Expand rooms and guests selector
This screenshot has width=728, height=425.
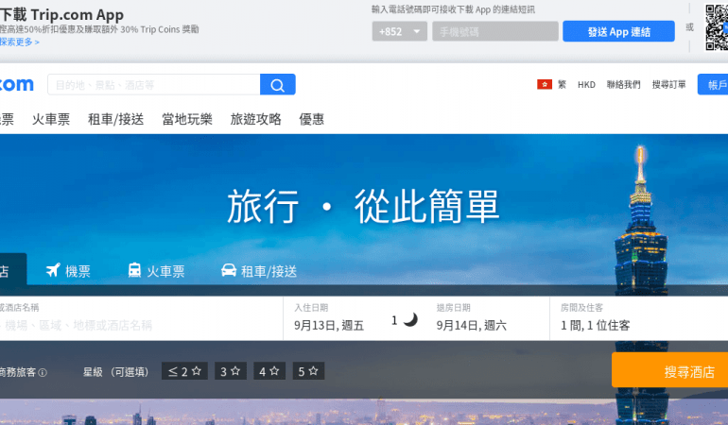[x=596, y=325]
